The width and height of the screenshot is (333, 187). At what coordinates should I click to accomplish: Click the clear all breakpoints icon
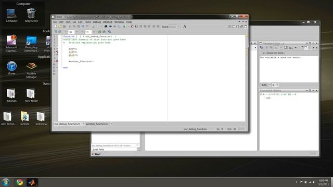pyautogui.click(x=136, y=26)
